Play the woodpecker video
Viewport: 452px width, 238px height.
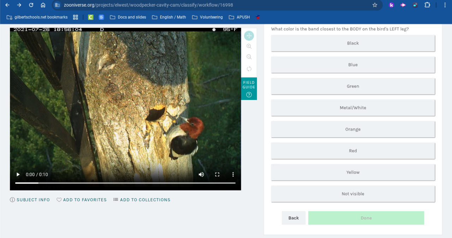coord(18,174)
